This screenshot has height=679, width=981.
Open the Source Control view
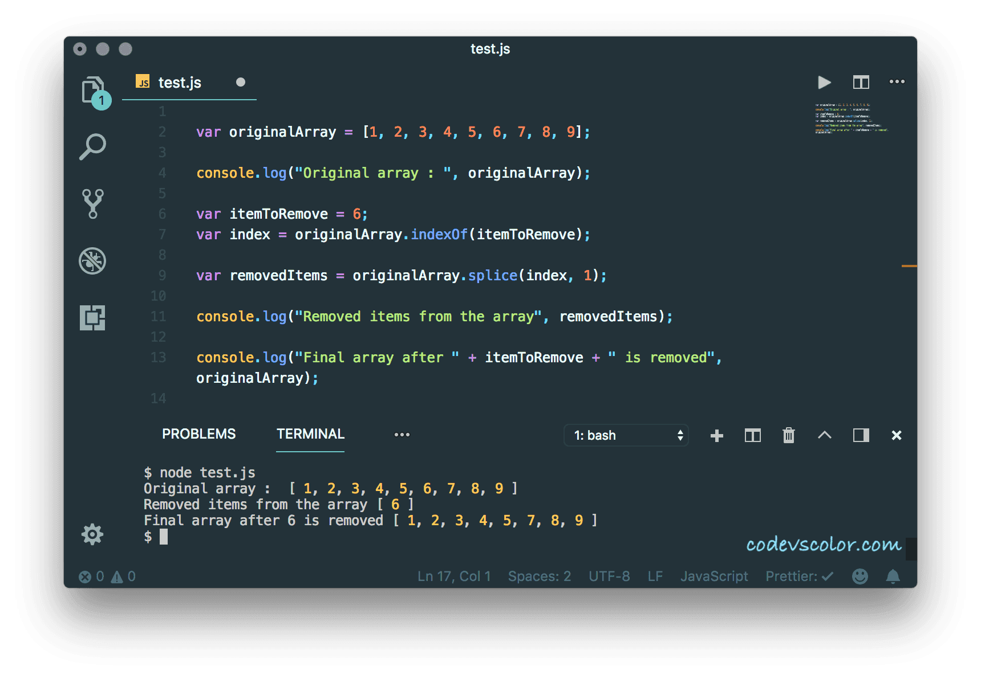point(93,203)
